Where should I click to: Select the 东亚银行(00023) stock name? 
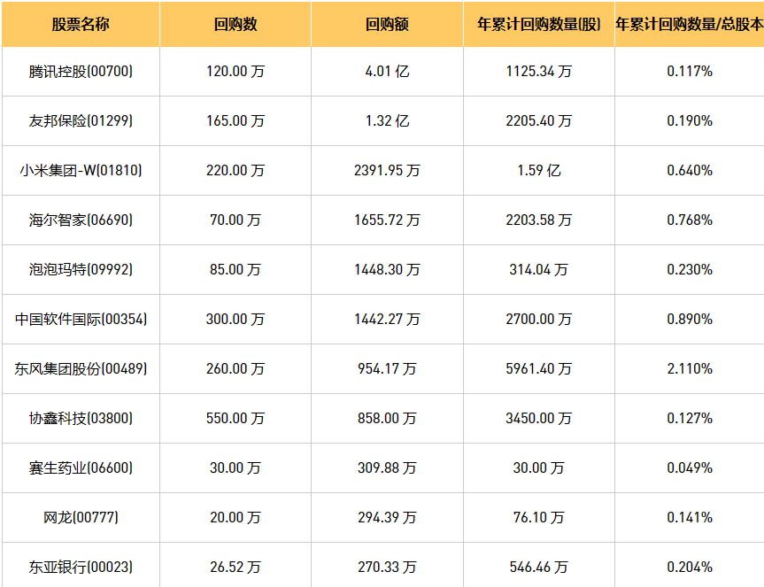point(81,568)
